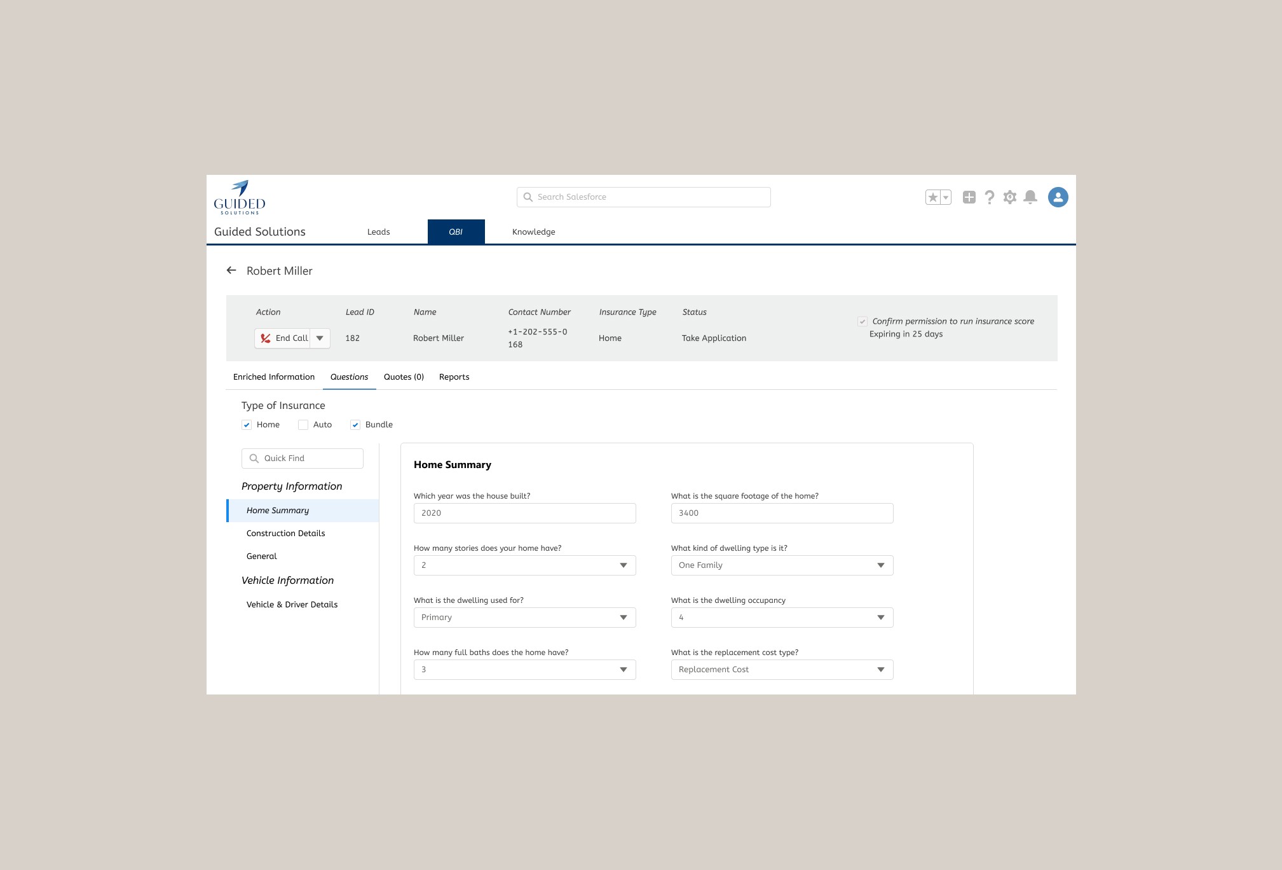Open the notifications bell
1282x870 pixels.
coord(1030,198)
